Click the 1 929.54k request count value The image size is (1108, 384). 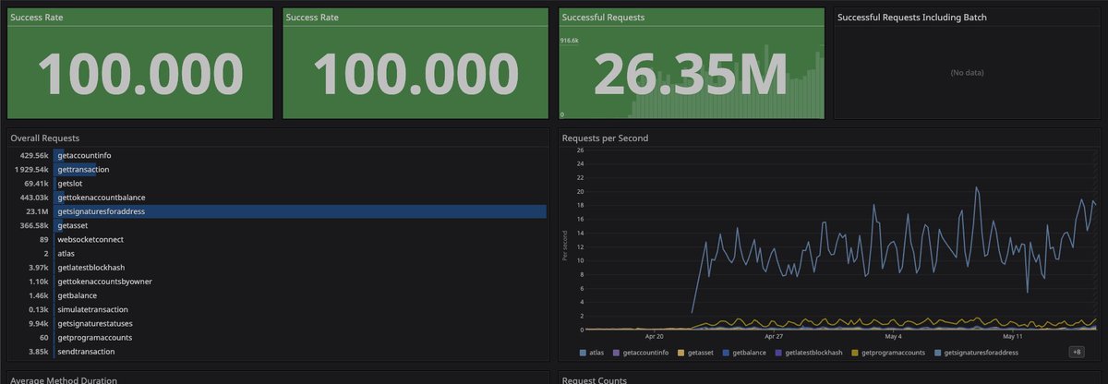(x=31, y=170)
